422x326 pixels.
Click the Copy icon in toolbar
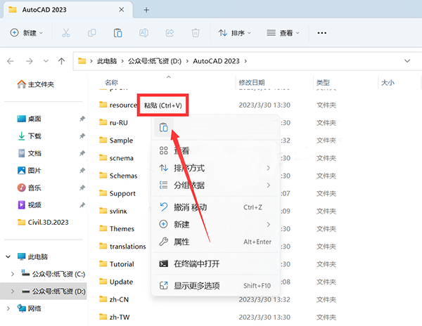91,33
